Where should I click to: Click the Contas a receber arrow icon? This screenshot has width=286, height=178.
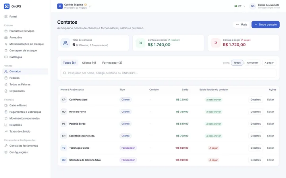click(141, 43)
